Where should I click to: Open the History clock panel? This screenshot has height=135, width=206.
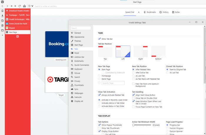pyautogui.click(x=2, y=21)
